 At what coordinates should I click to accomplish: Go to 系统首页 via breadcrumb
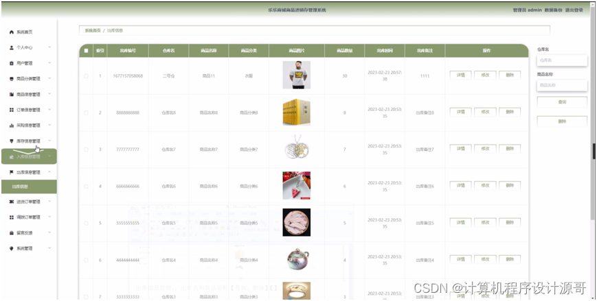pos(93,30)
